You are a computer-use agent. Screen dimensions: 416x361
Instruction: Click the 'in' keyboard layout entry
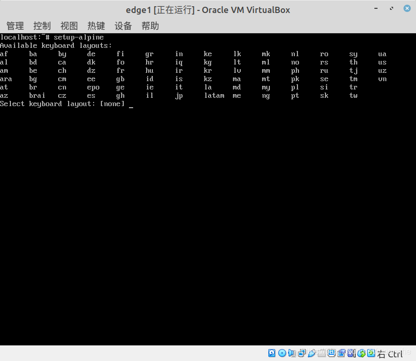point(179,54)
